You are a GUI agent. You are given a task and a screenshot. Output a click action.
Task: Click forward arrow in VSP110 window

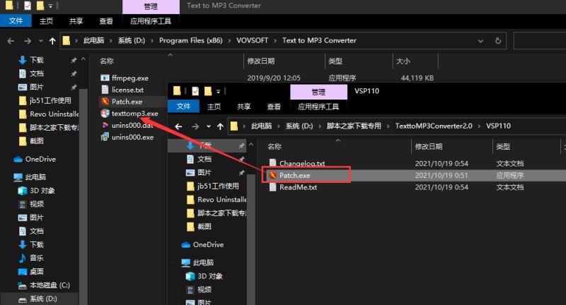click(195, 126)
